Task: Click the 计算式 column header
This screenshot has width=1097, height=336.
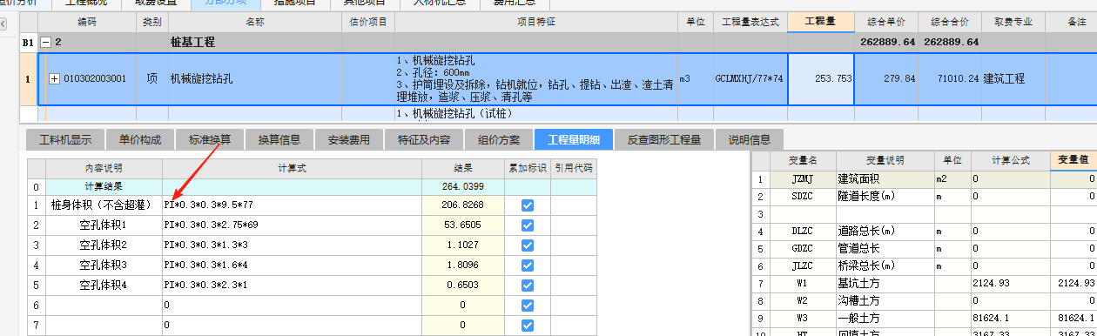Action: point(292,168)
